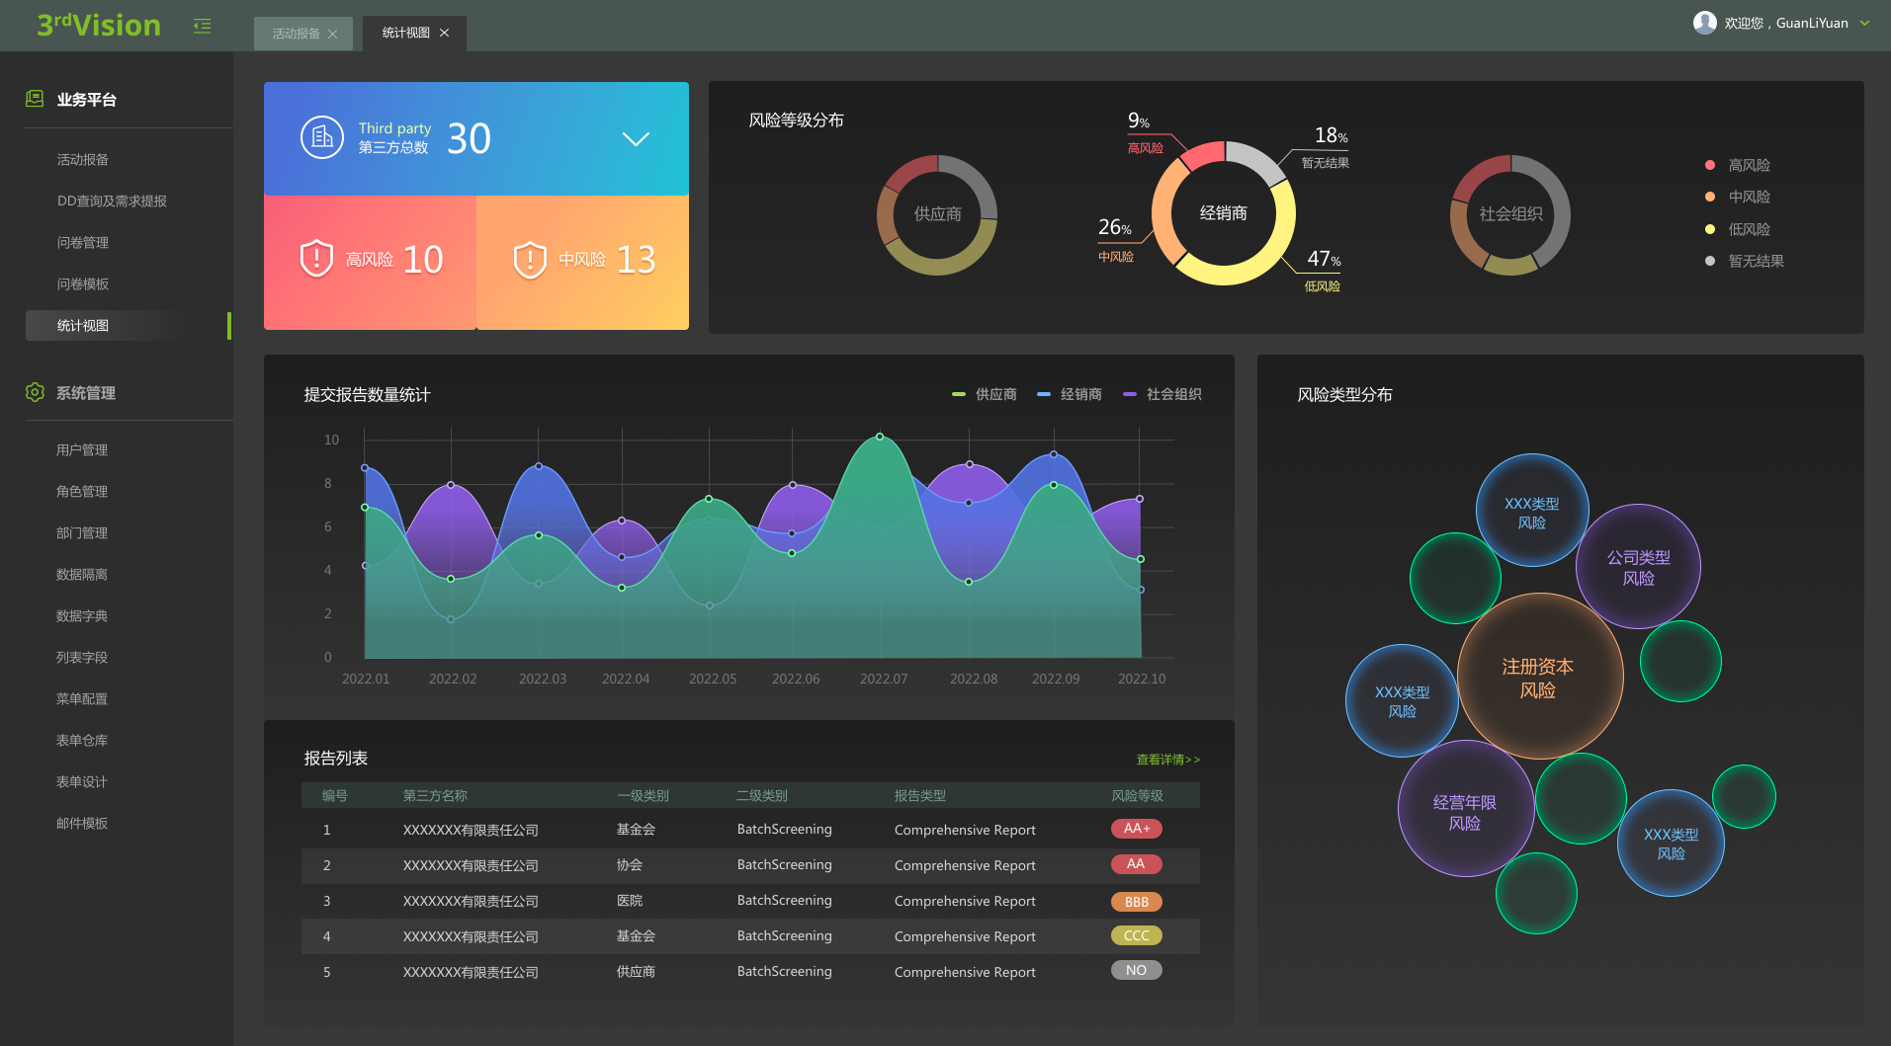Click the 注册资本风险 bubble
Image resolution: width=1891 pixels, height=1046 pixels.
[x=1539, y=677]
